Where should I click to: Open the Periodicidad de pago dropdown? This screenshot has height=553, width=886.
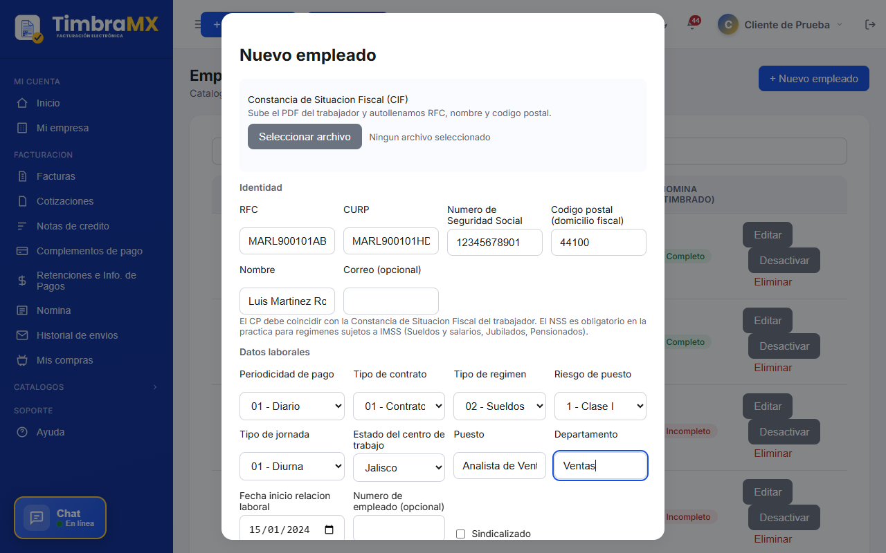click(x=292, y=406)
